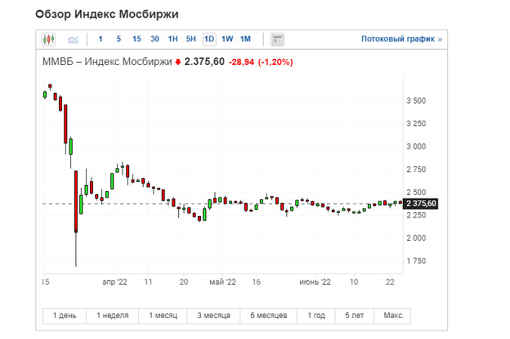Click the 3 000 price axis label
The width and height of the screenshot is (510, 339).
(416, 146)
